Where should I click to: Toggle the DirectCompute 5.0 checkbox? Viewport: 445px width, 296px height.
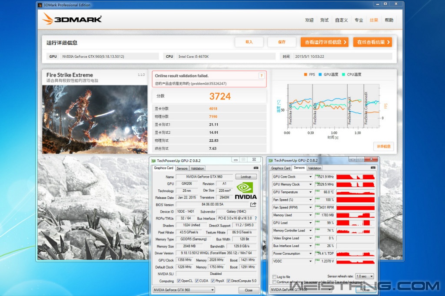point(229,281)
